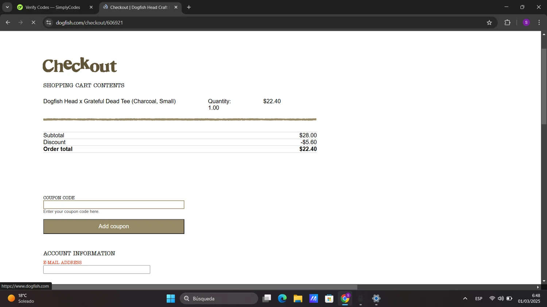Open the Settings gear app on the taskbar

tap(376, 299)
